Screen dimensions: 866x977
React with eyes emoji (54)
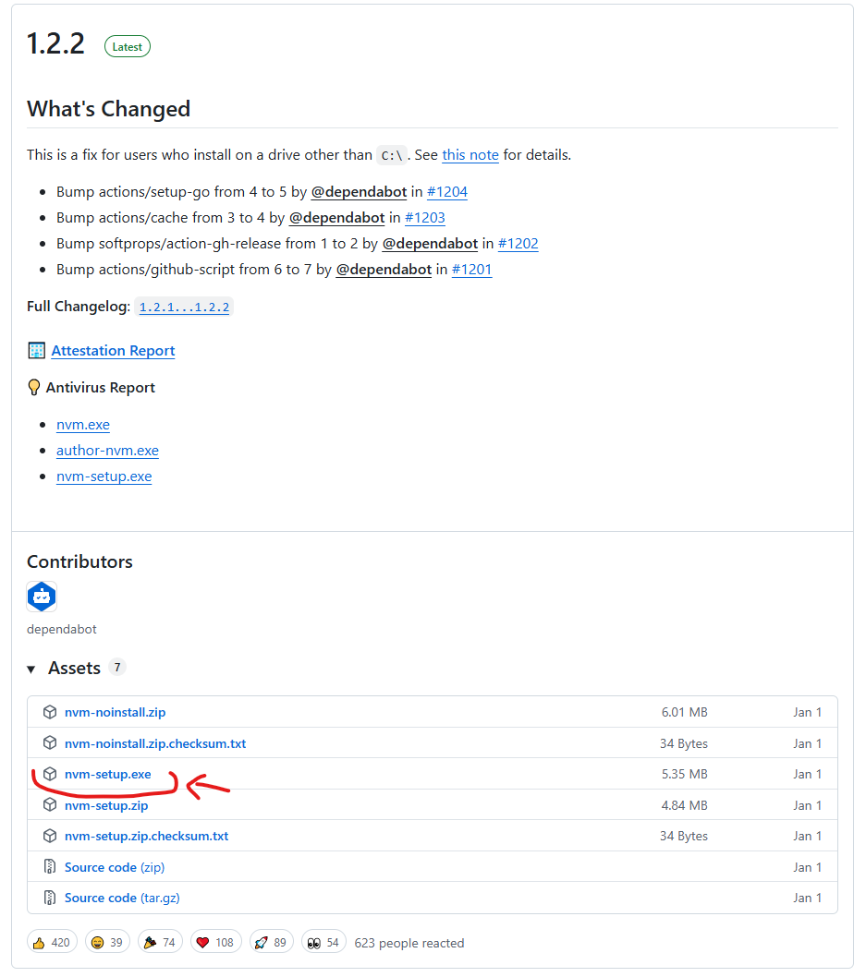click(x=323, y=942)
